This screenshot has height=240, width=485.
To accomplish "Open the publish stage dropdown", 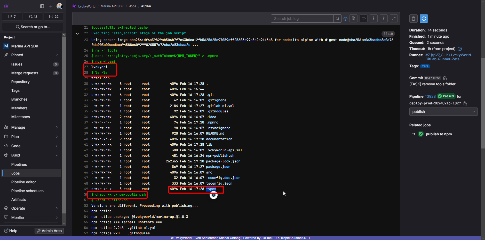I will pyautogui.click(x=443, y=112).
